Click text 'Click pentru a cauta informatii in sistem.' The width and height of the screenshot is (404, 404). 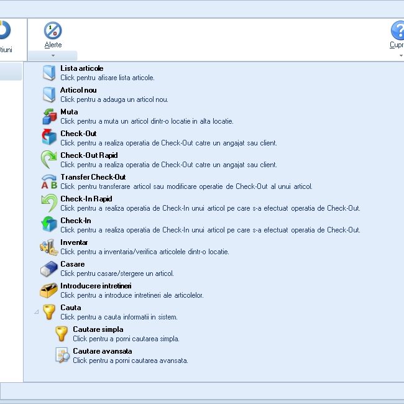tap(119, 317)
